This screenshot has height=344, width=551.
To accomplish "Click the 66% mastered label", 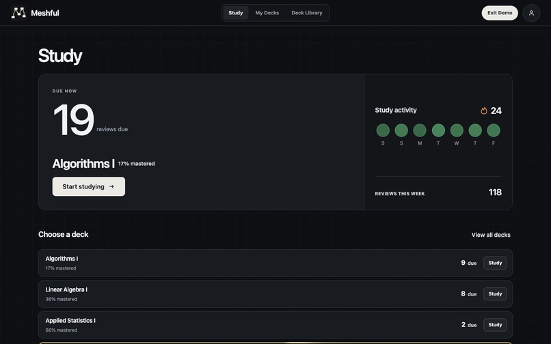I will click(x=61, y=330).
